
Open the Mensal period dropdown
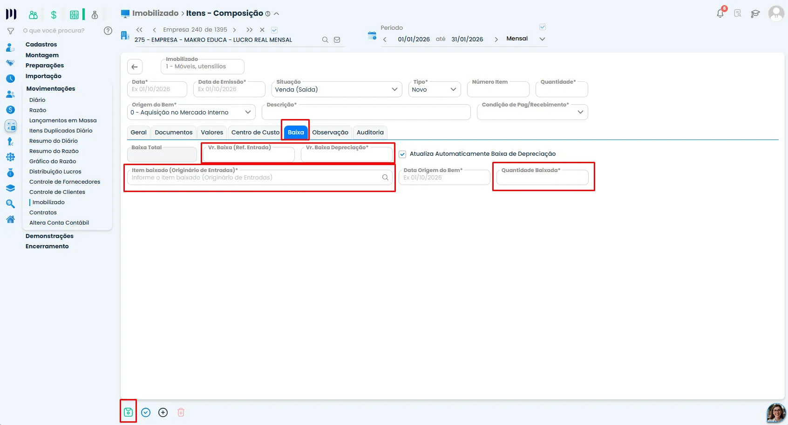(x=526, y=39)
